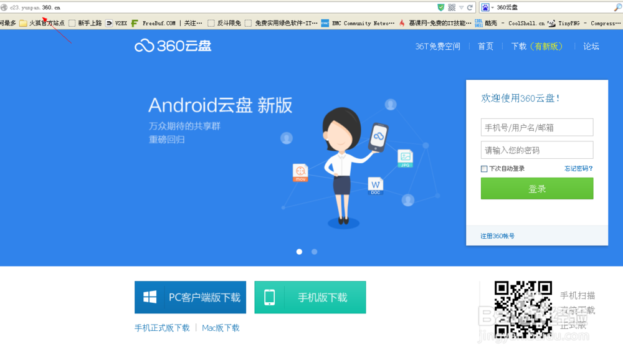Click the 360云盘 cloud logo
Image resolution: width=623 pixels, height=357 pixels.
[x=173, y=45]
